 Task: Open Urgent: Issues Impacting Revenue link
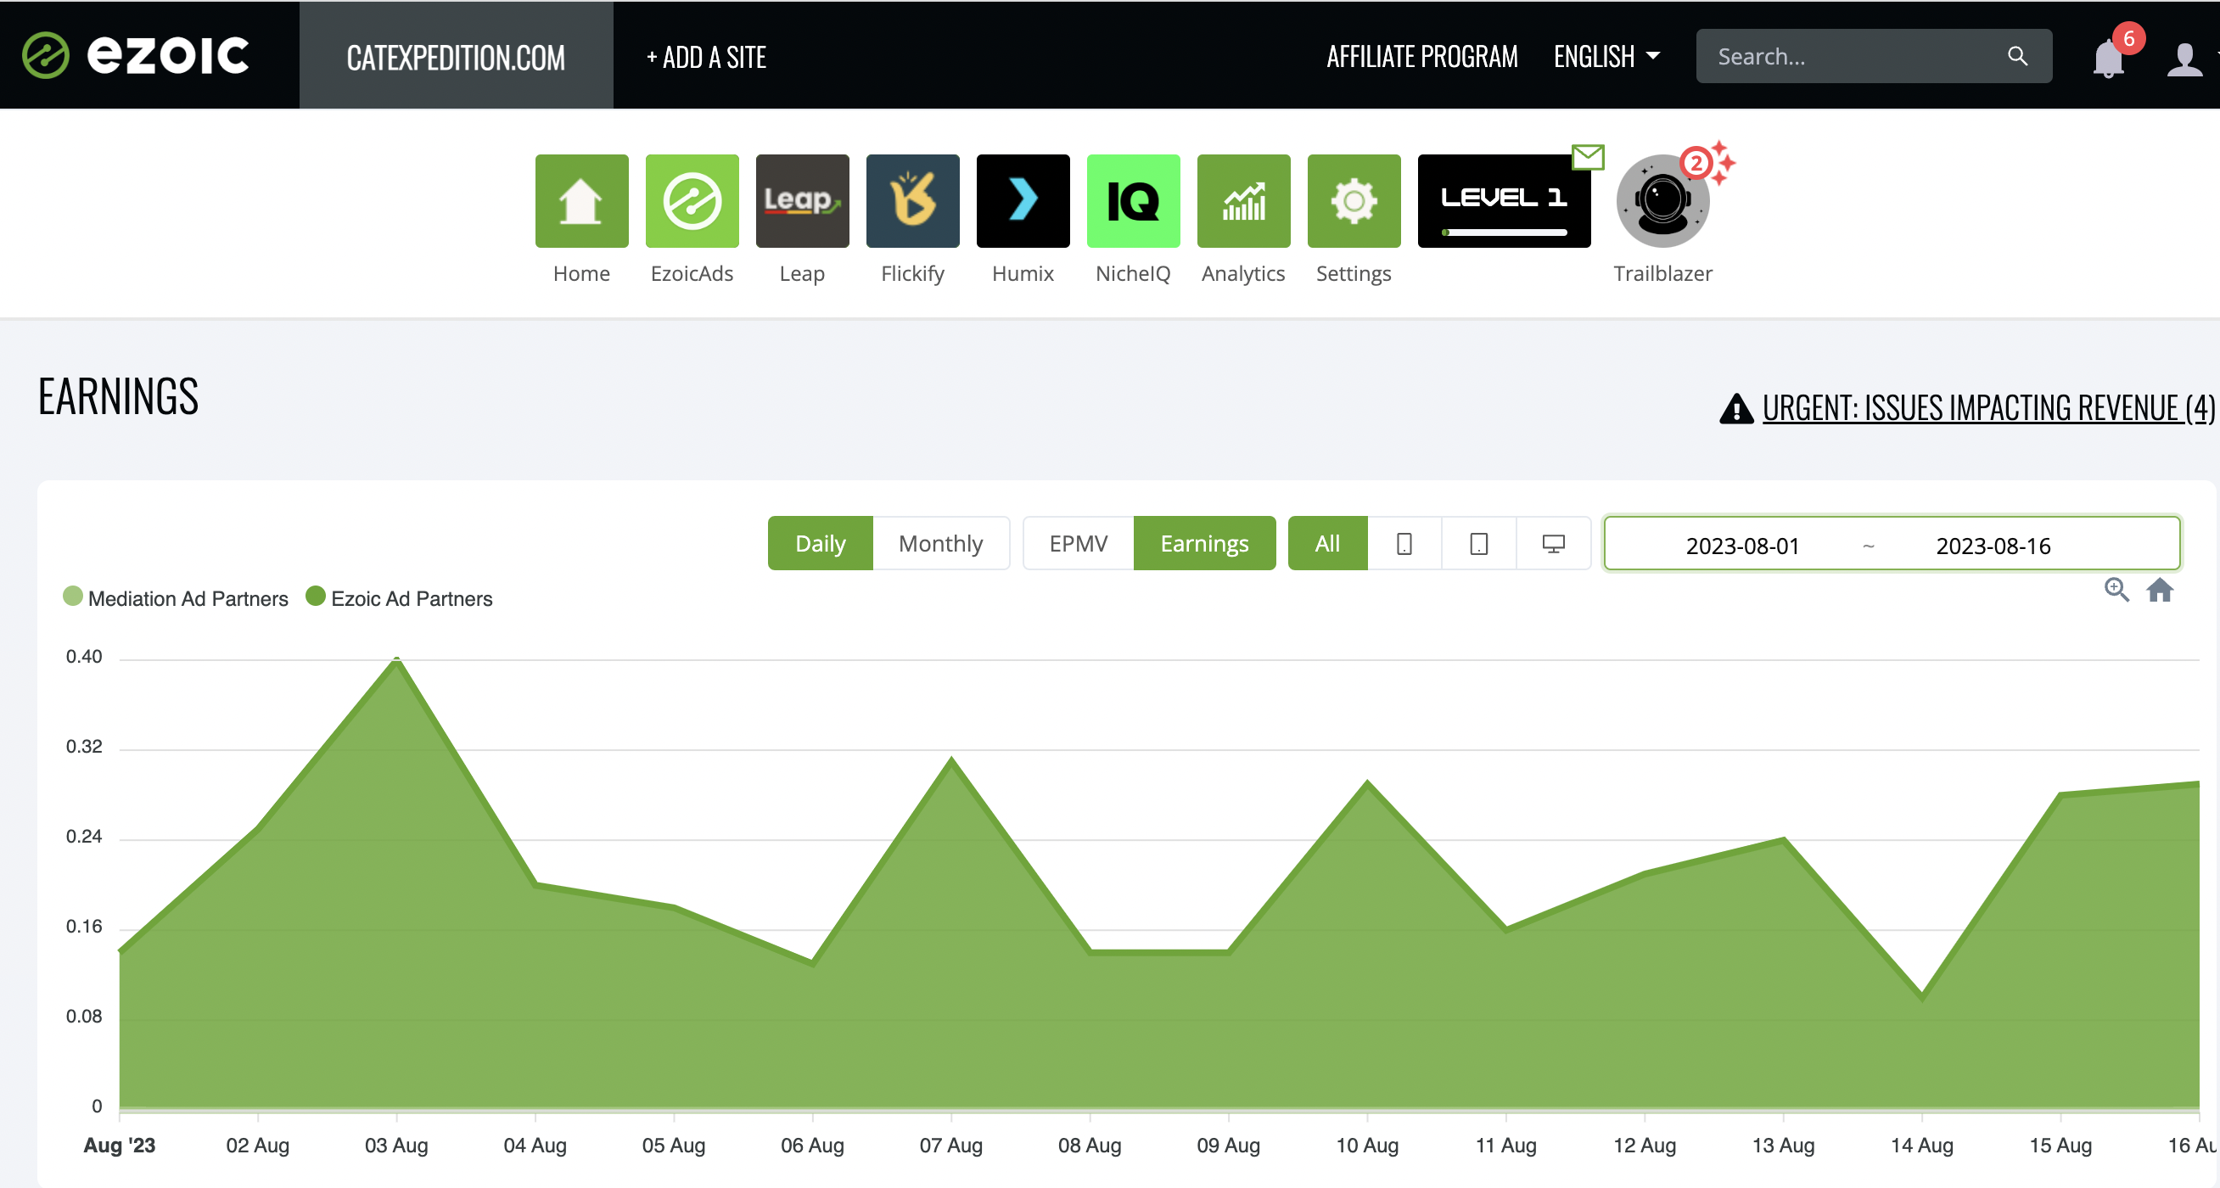pos(1987,408)
